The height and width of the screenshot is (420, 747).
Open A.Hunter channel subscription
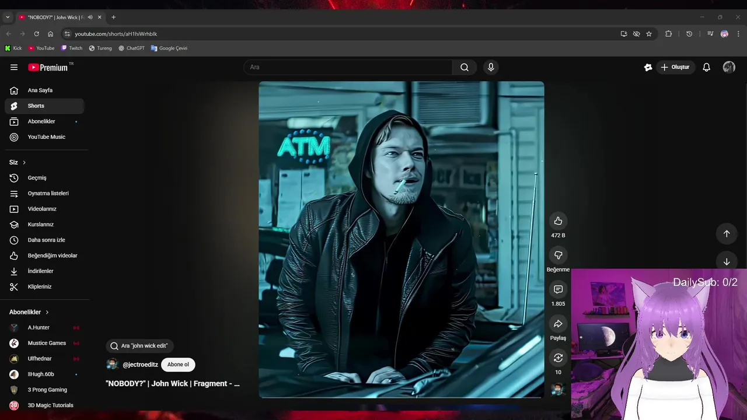tap(44, 328)
